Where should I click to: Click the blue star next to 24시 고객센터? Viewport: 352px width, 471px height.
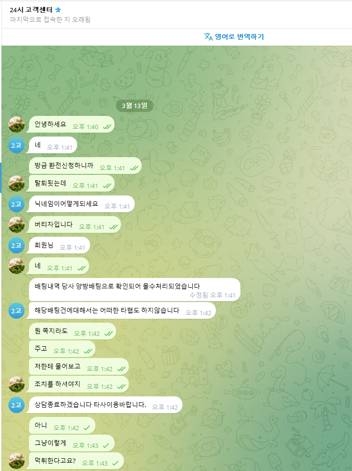(58, 10)
